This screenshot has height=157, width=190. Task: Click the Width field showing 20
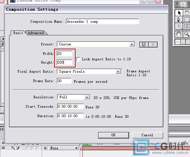(64, 54)
